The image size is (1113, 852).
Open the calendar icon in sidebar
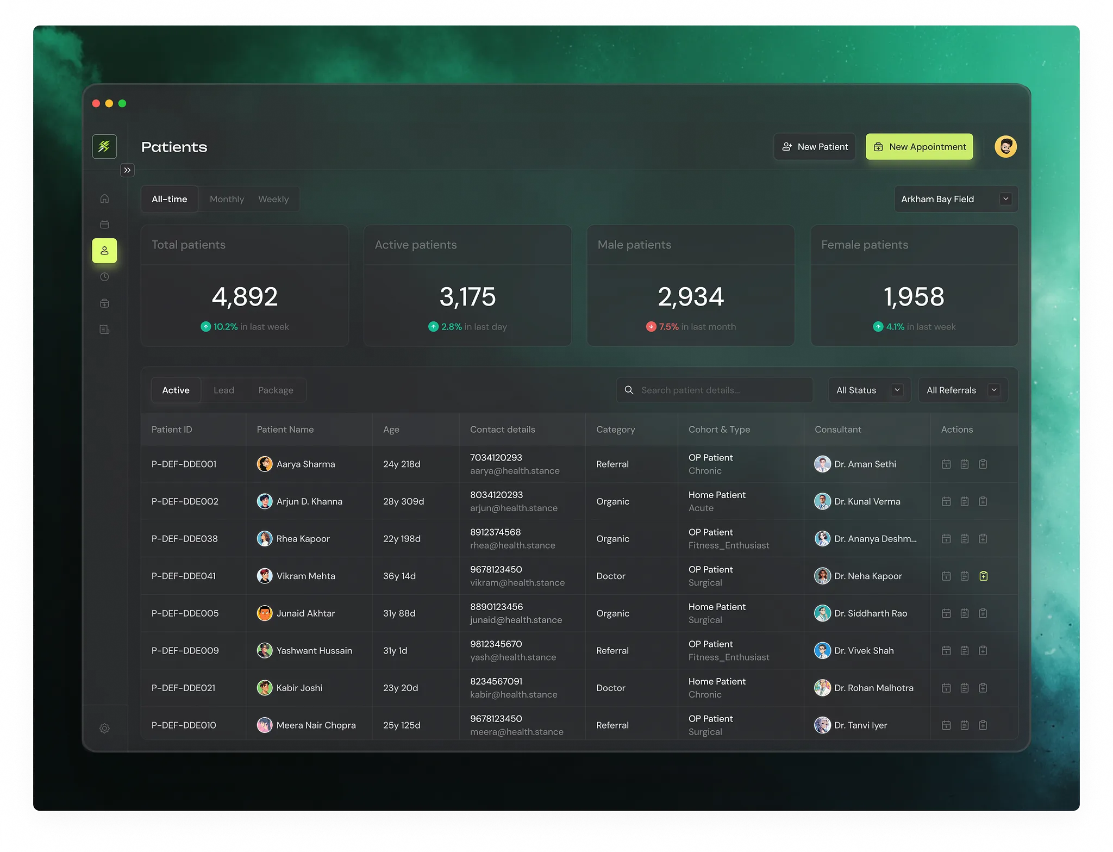click(x=104, y=225)
